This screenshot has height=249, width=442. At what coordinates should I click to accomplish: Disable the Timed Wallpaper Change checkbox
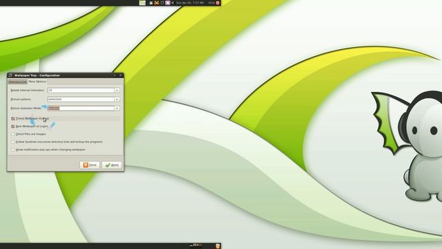[13, 118]
